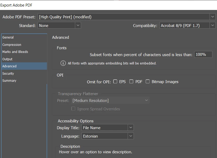Click the subset fonts percent field

click(x=203, y=55)
